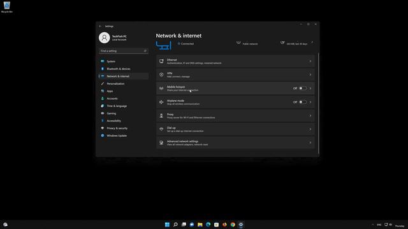The width and height of the screenshot is (408, 229).
Task: Open the Chat app on the taskbar
Action: [192, 225]
